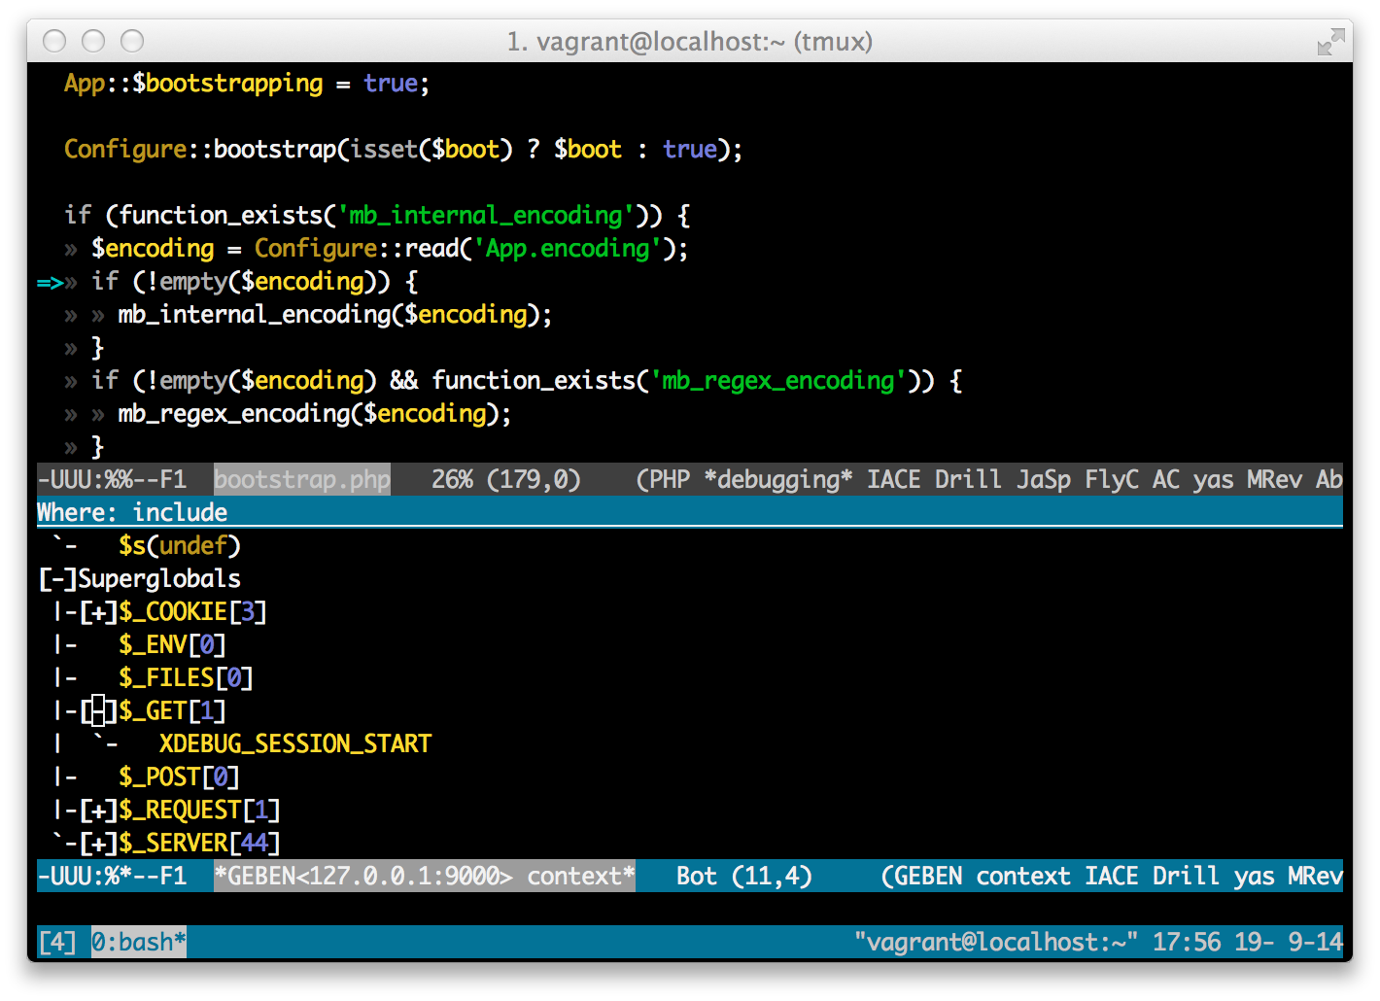
Task: Collapse the $_GET[1] node toggle
Action: click(x=98, y=711)
